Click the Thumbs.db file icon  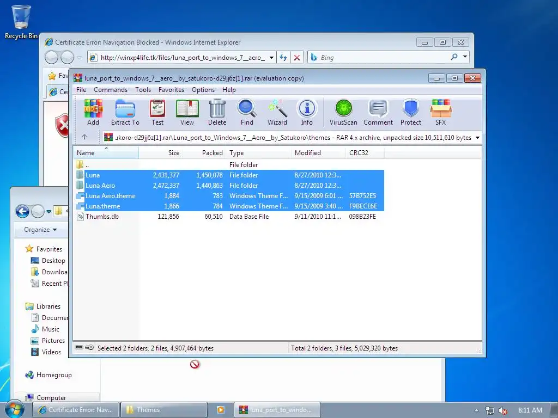tap(80, 217)
